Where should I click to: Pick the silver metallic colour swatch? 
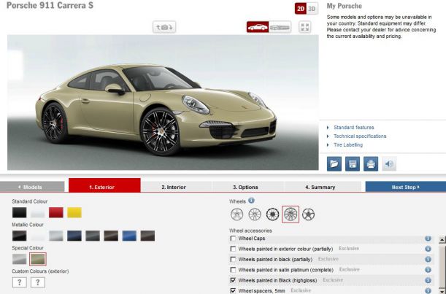[56, 236]
